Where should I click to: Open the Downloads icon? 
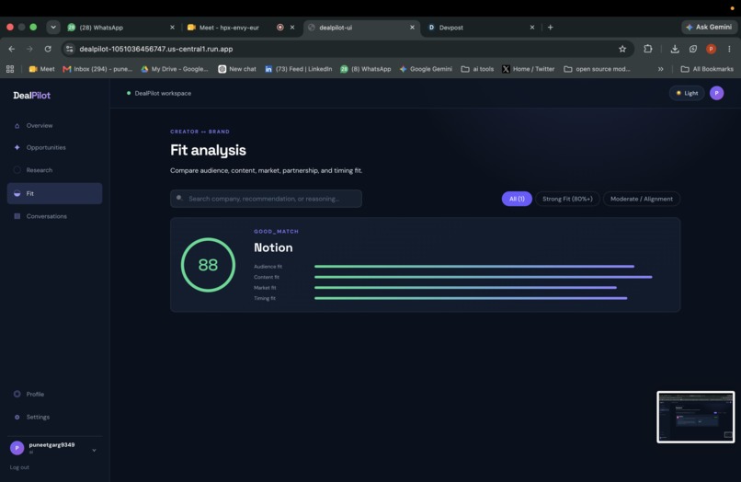pos(675,49)
